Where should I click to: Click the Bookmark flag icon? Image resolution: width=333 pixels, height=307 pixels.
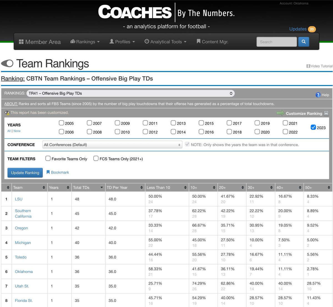click(x=48, y=172)
